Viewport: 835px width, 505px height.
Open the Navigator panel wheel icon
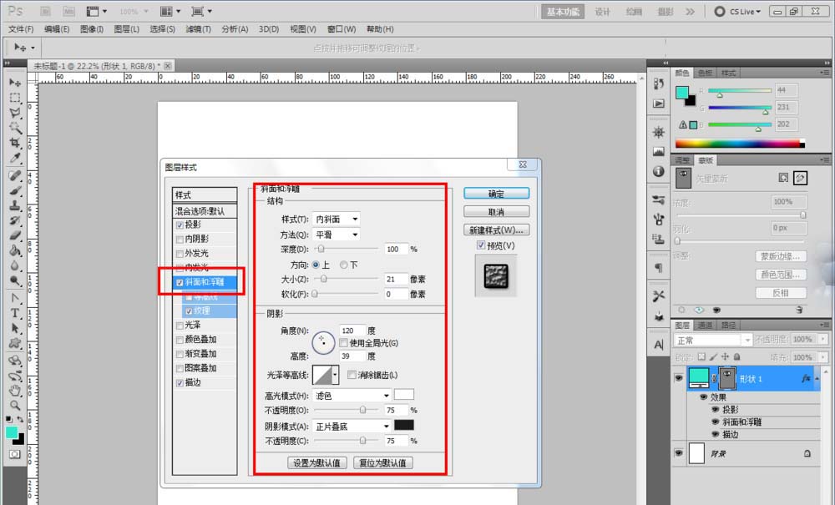(x=659, y=131)
